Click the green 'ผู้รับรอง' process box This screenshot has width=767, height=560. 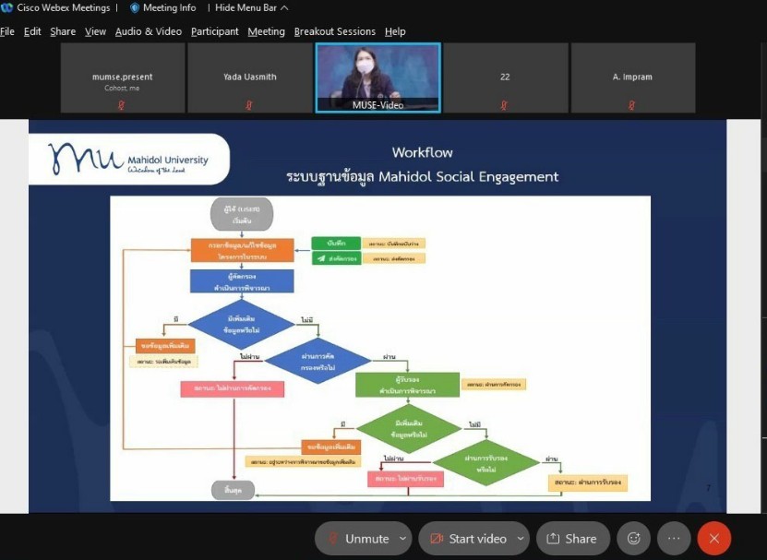407,385
